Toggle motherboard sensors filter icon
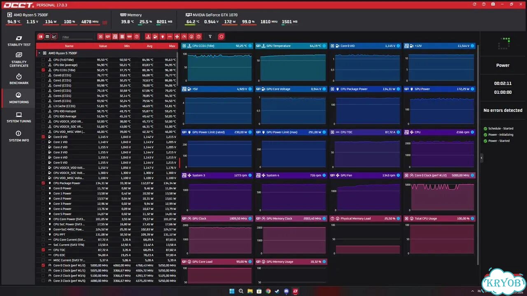This screenshot has height=296, width=527. click(115, 37)
